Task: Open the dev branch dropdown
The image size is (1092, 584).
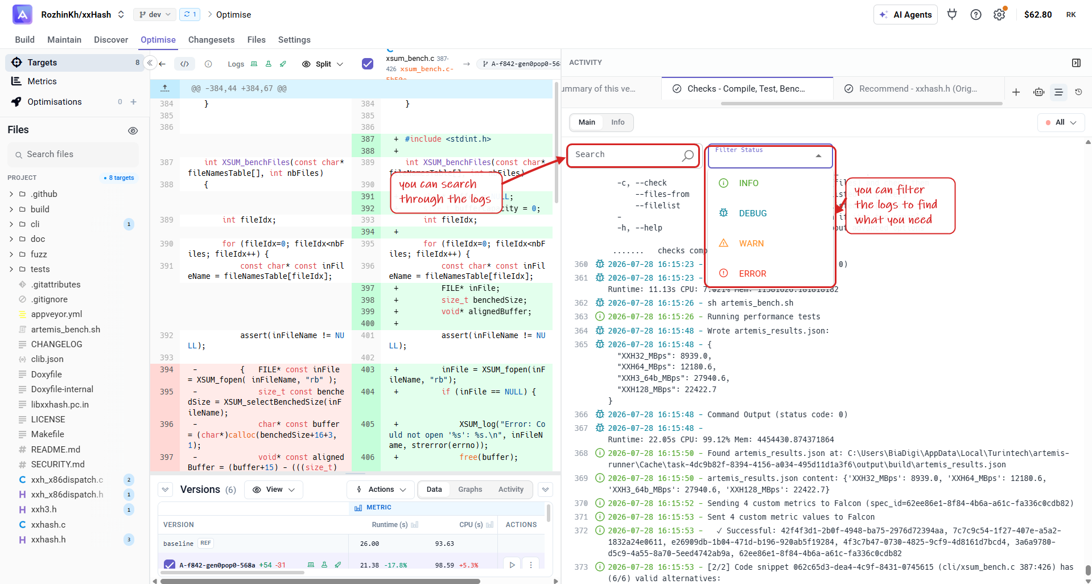Action: click(x=155, y=14)
